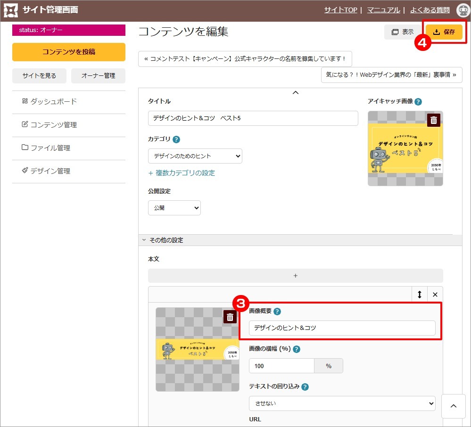Click help icon beside テキストの回り込み

point(305,387)
